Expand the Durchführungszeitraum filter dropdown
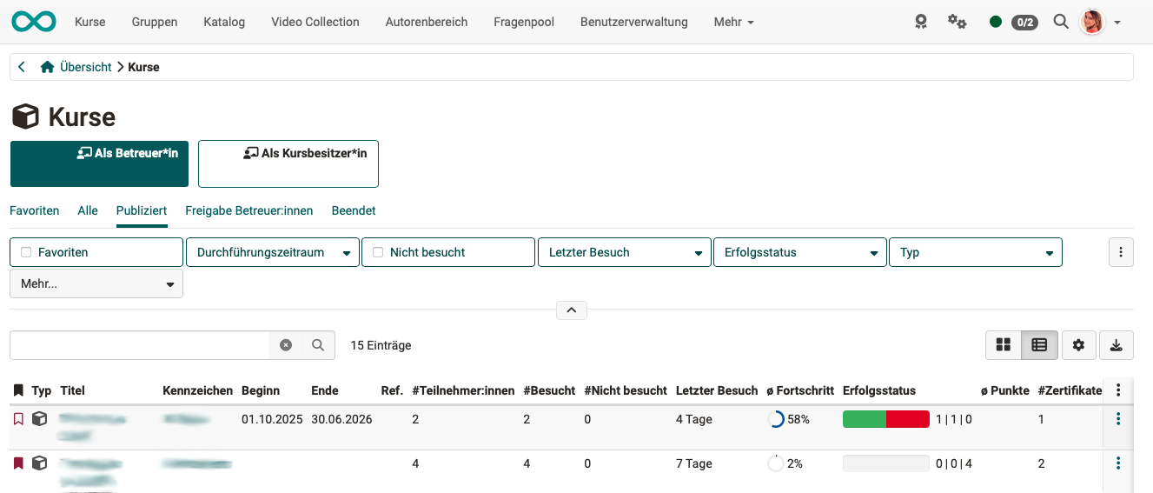This screenshot has height=493, width=1153. 272,252
